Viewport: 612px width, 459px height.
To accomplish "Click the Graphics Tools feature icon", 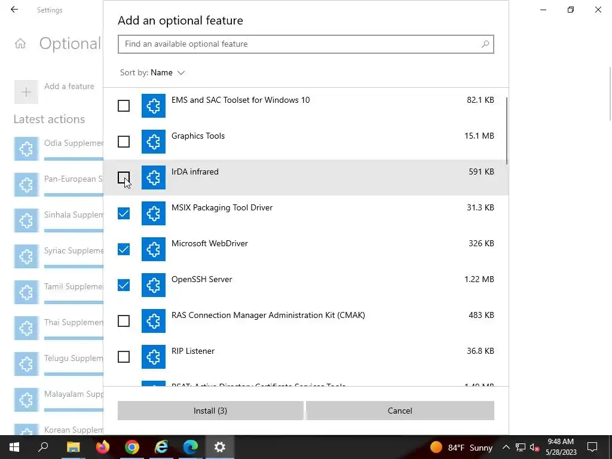I will tap(154, 142).
